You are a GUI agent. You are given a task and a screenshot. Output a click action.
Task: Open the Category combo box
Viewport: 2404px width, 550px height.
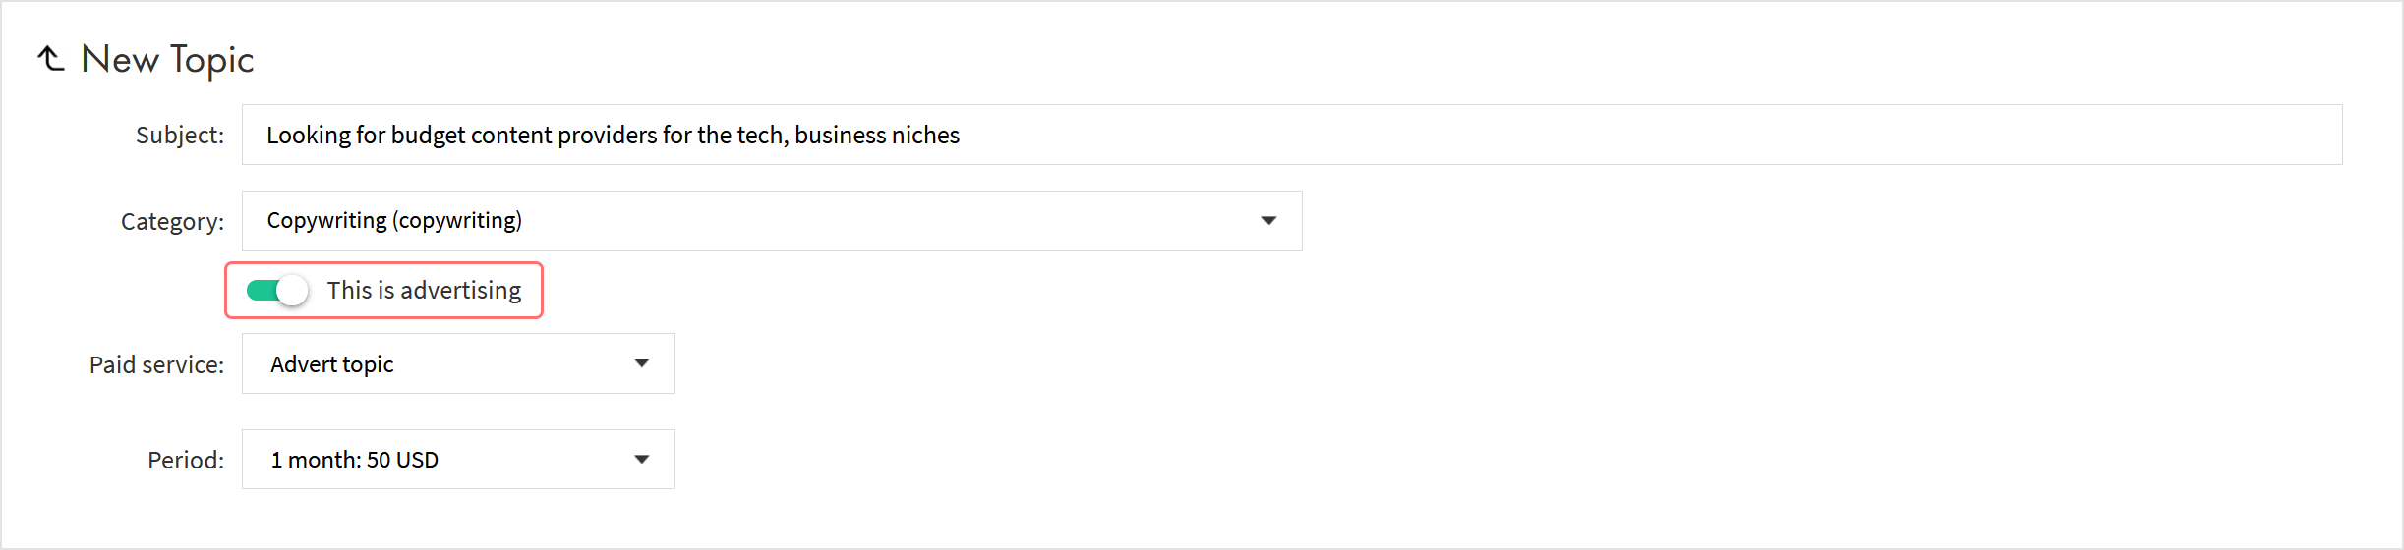click(771, 221)
